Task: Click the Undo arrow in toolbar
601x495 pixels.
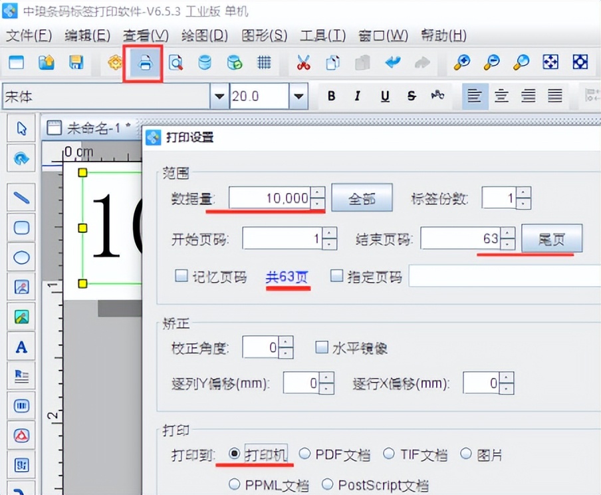Action: [392, 62]
